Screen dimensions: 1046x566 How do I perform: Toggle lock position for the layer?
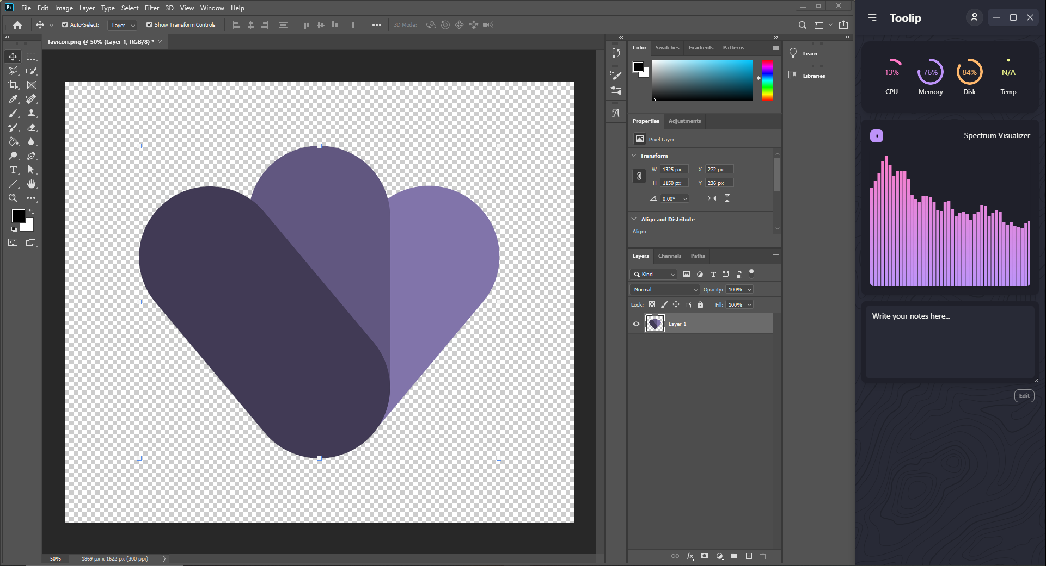[x=676, y=304]
